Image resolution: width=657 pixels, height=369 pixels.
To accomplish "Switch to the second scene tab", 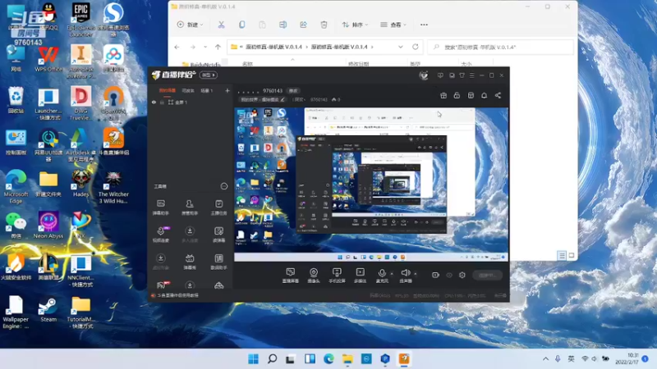I will point(188,90).
